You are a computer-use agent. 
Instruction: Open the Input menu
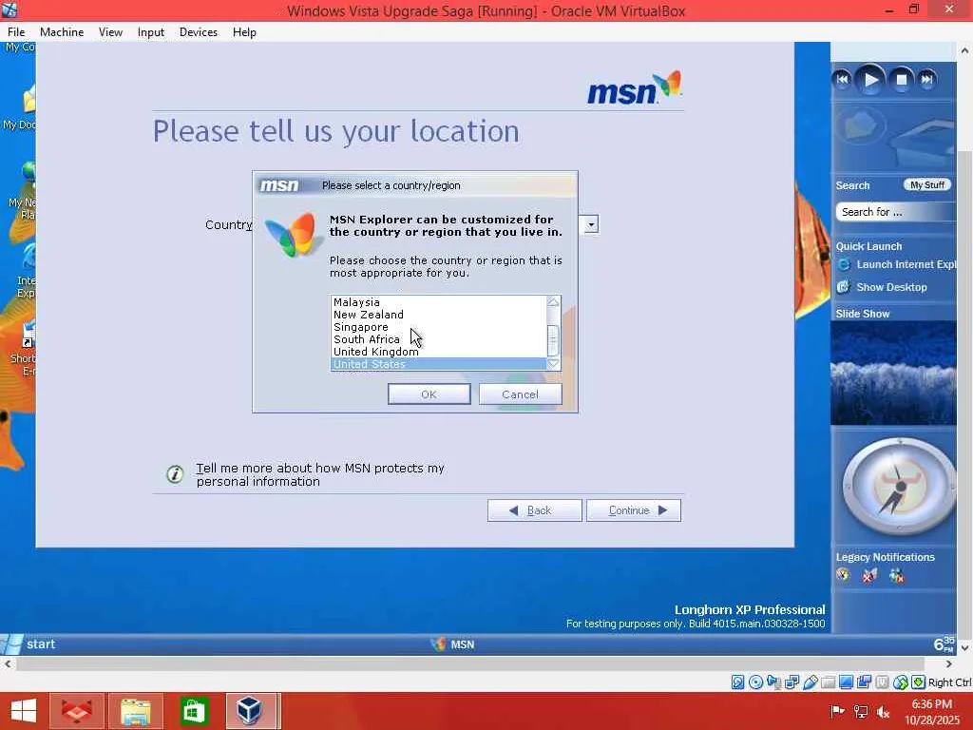[151, 32]
